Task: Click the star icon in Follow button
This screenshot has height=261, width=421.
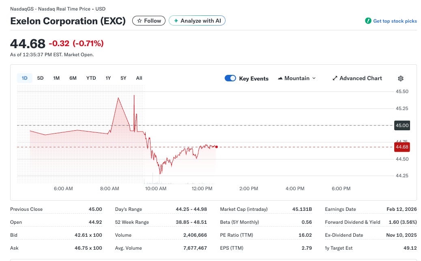Action: [x=140, y=21]
